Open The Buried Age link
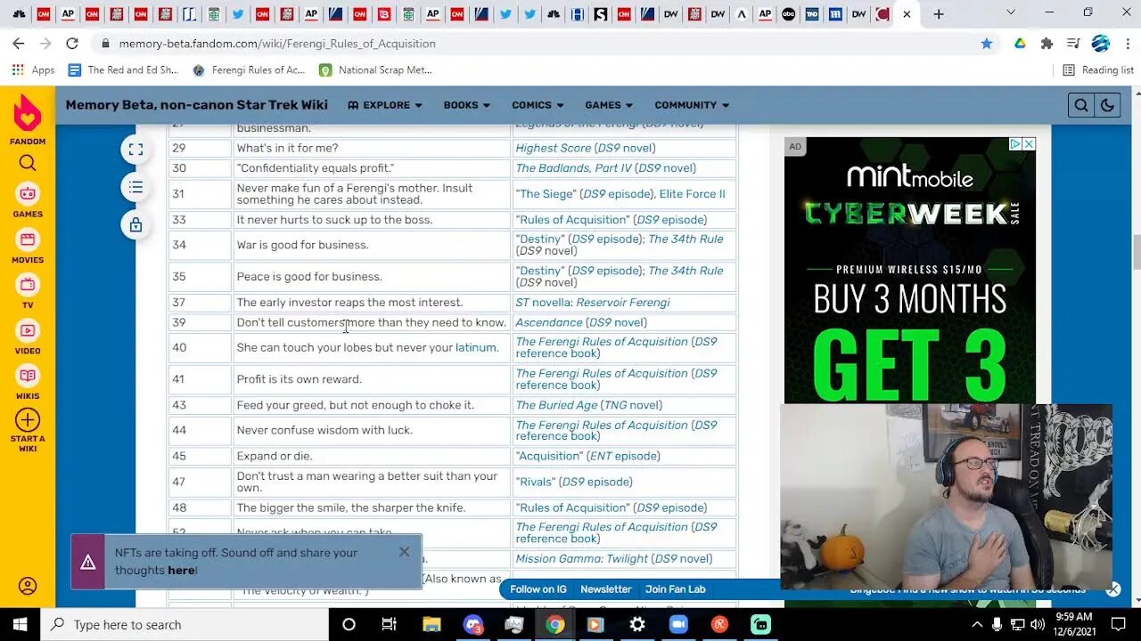The height and width of the screenshot is (641, 1141). tap(556, 405)
